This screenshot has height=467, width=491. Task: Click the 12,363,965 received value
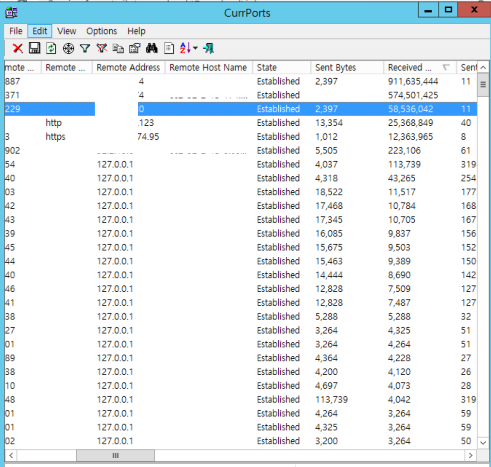(x=410, y=136)
